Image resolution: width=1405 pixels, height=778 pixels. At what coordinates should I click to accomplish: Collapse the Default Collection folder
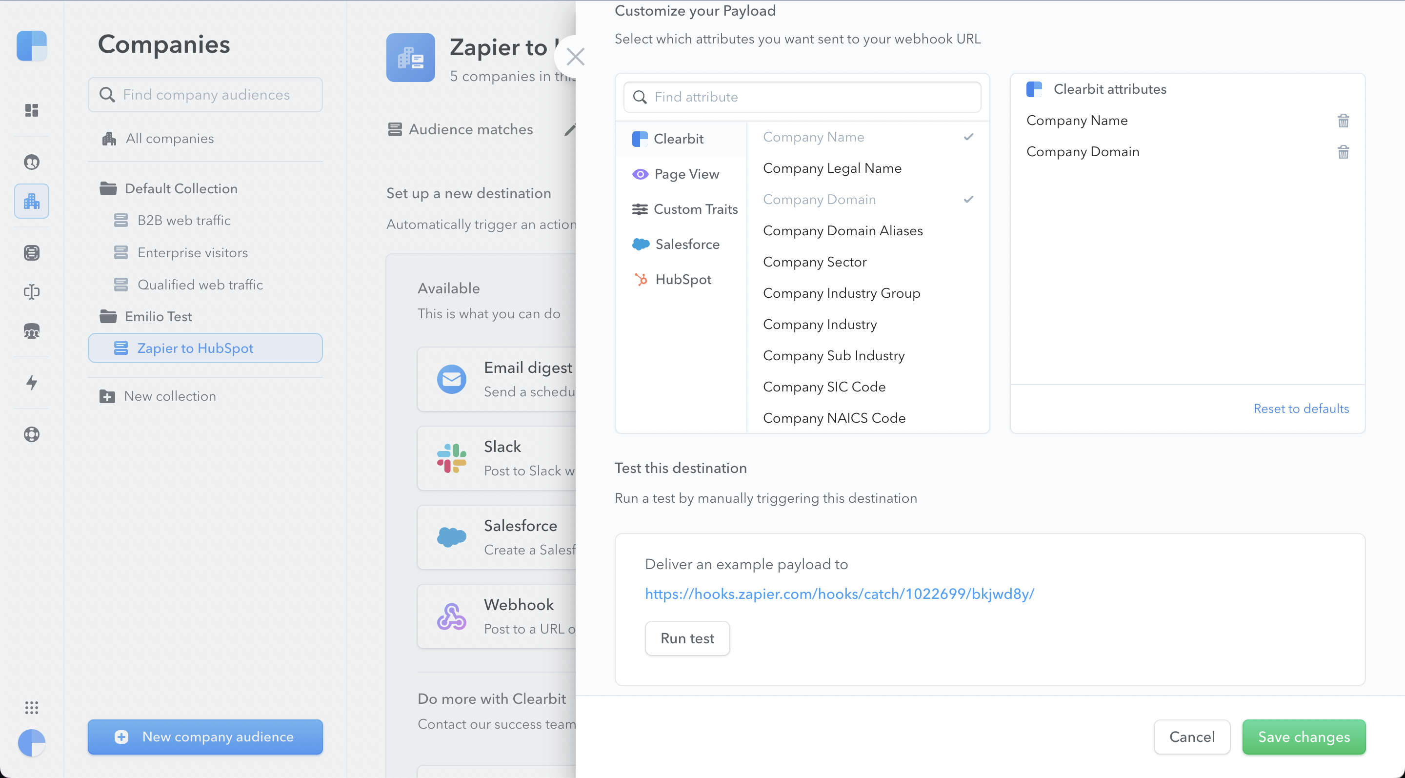pyautogui.click(x=168, y=189)
